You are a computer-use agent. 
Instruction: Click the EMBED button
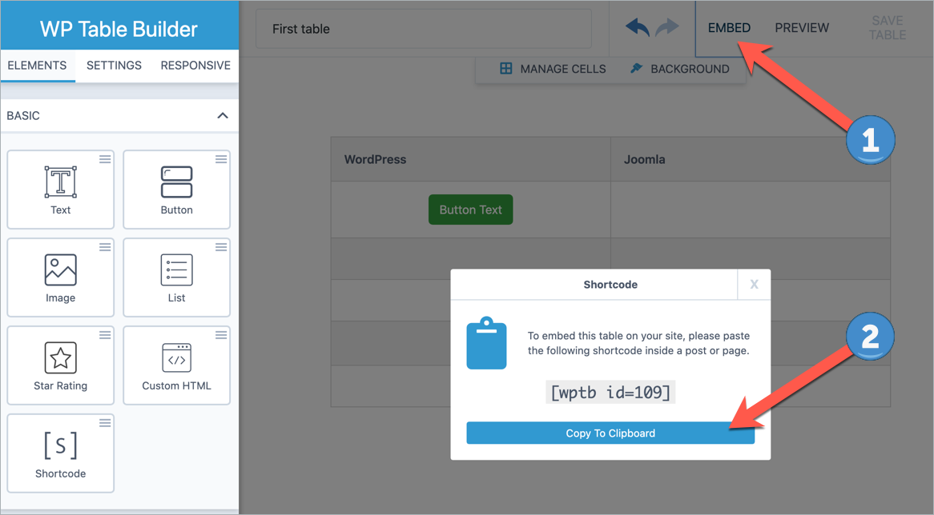coord(728,26)
